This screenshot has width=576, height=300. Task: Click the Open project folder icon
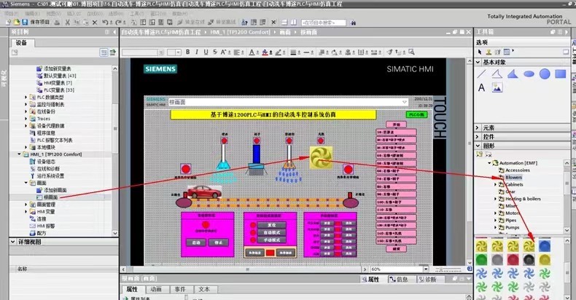coord(17,23)
